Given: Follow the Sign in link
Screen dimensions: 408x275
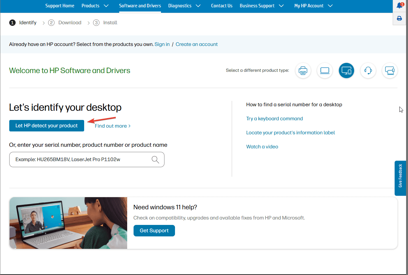Looking at the screenshot, I should pos(162,44).
